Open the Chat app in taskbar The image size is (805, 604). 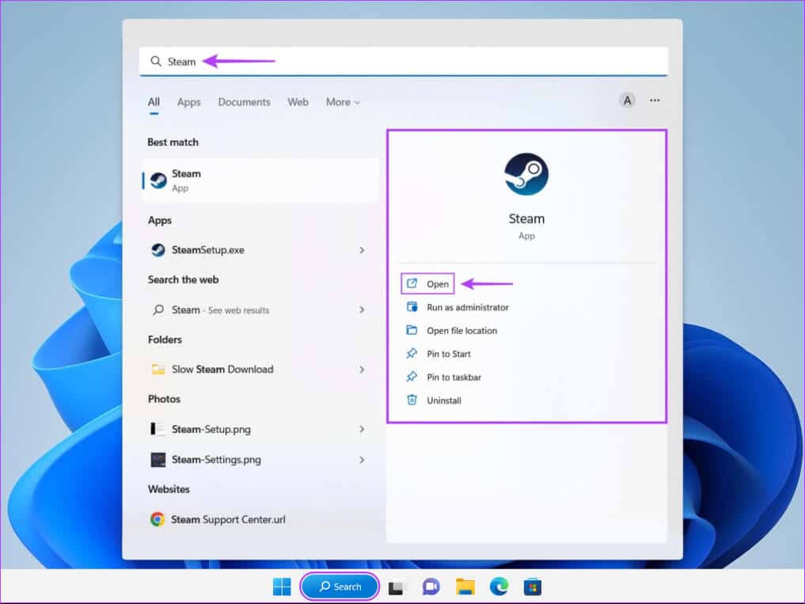[x=431, y=587]
